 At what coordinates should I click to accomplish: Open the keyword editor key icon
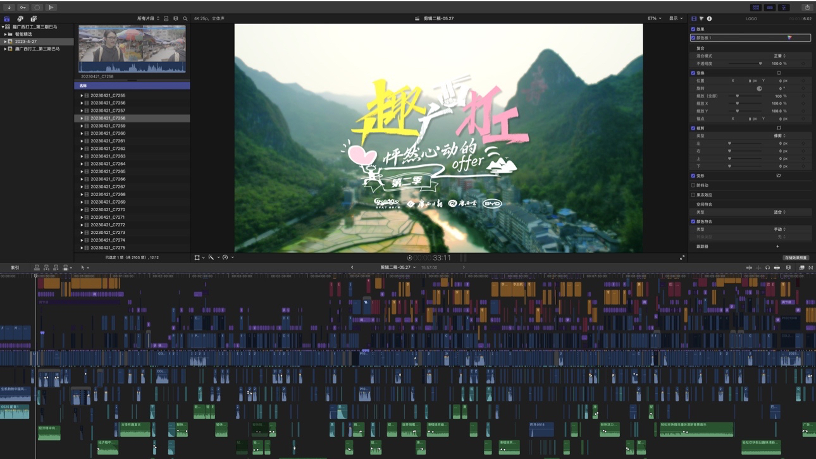tap(23, 8)
